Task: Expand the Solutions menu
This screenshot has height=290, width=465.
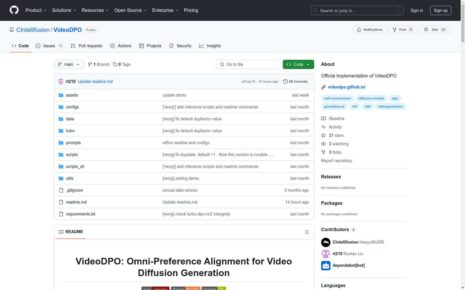Action: coord(64,10)
